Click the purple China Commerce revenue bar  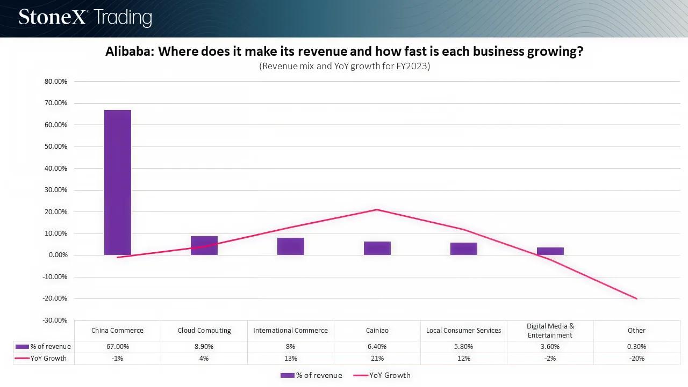click(118, 182)
